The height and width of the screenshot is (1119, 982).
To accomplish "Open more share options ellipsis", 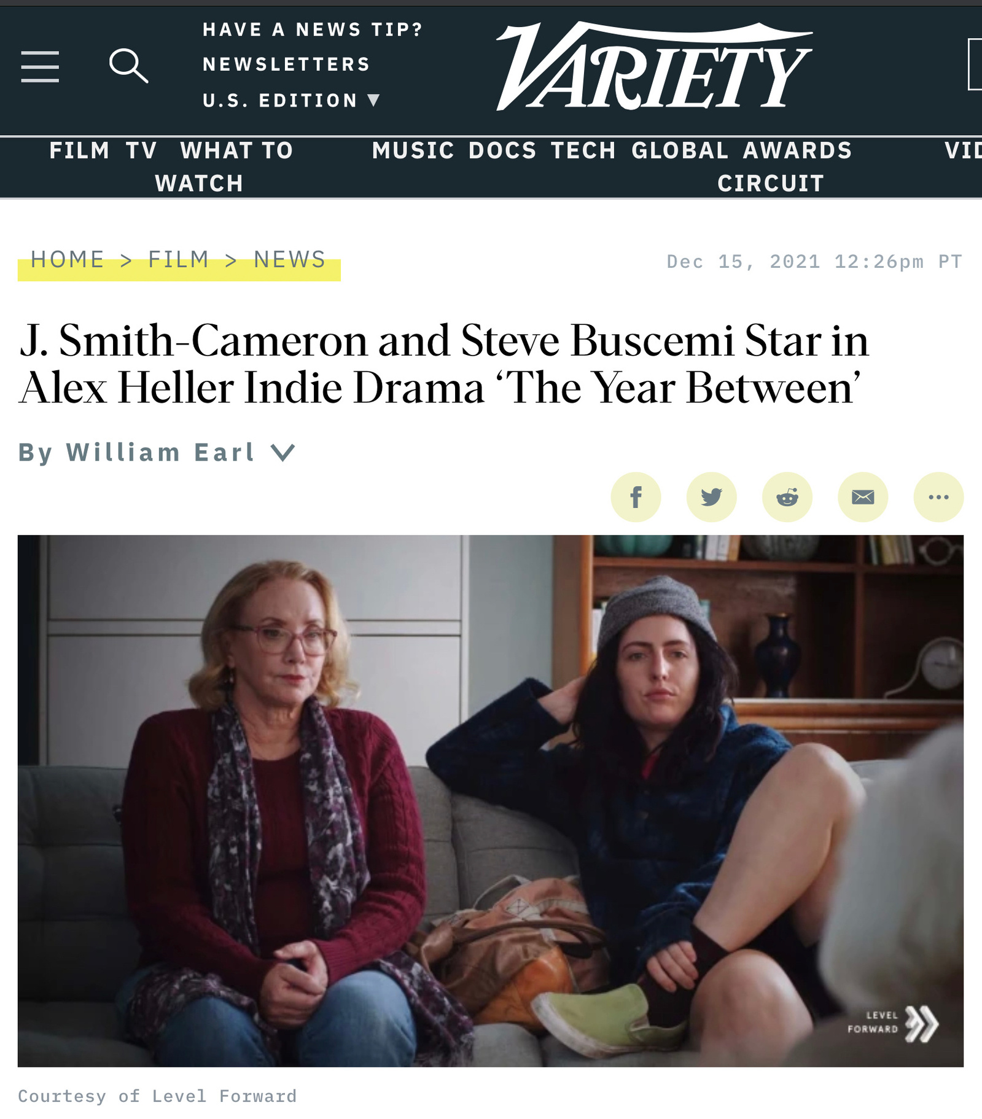I will 938,497.
